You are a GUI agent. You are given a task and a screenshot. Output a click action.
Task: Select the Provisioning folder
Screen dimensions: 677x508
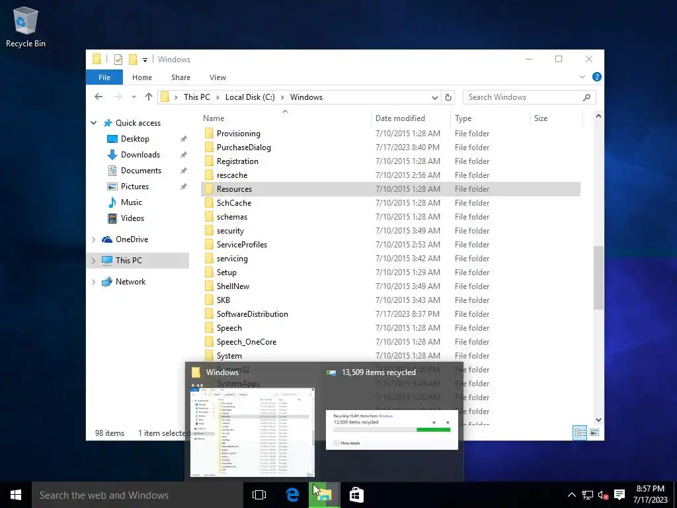[238, 134]
